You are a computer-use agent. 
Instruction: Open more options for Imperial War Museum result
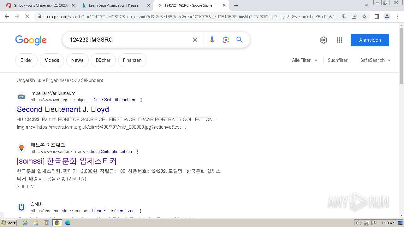(x=141, y=100)
